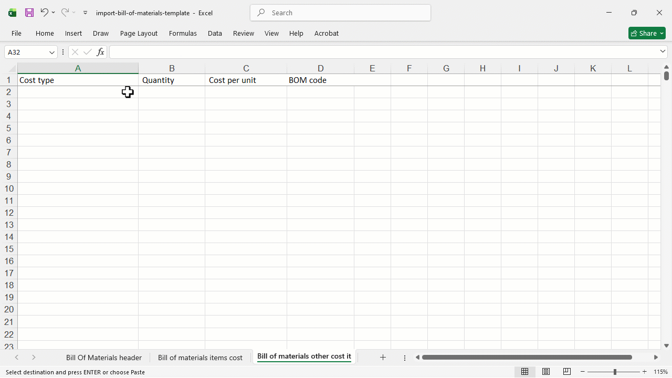Open the Undo history dropdown arrow

(54, 13)
